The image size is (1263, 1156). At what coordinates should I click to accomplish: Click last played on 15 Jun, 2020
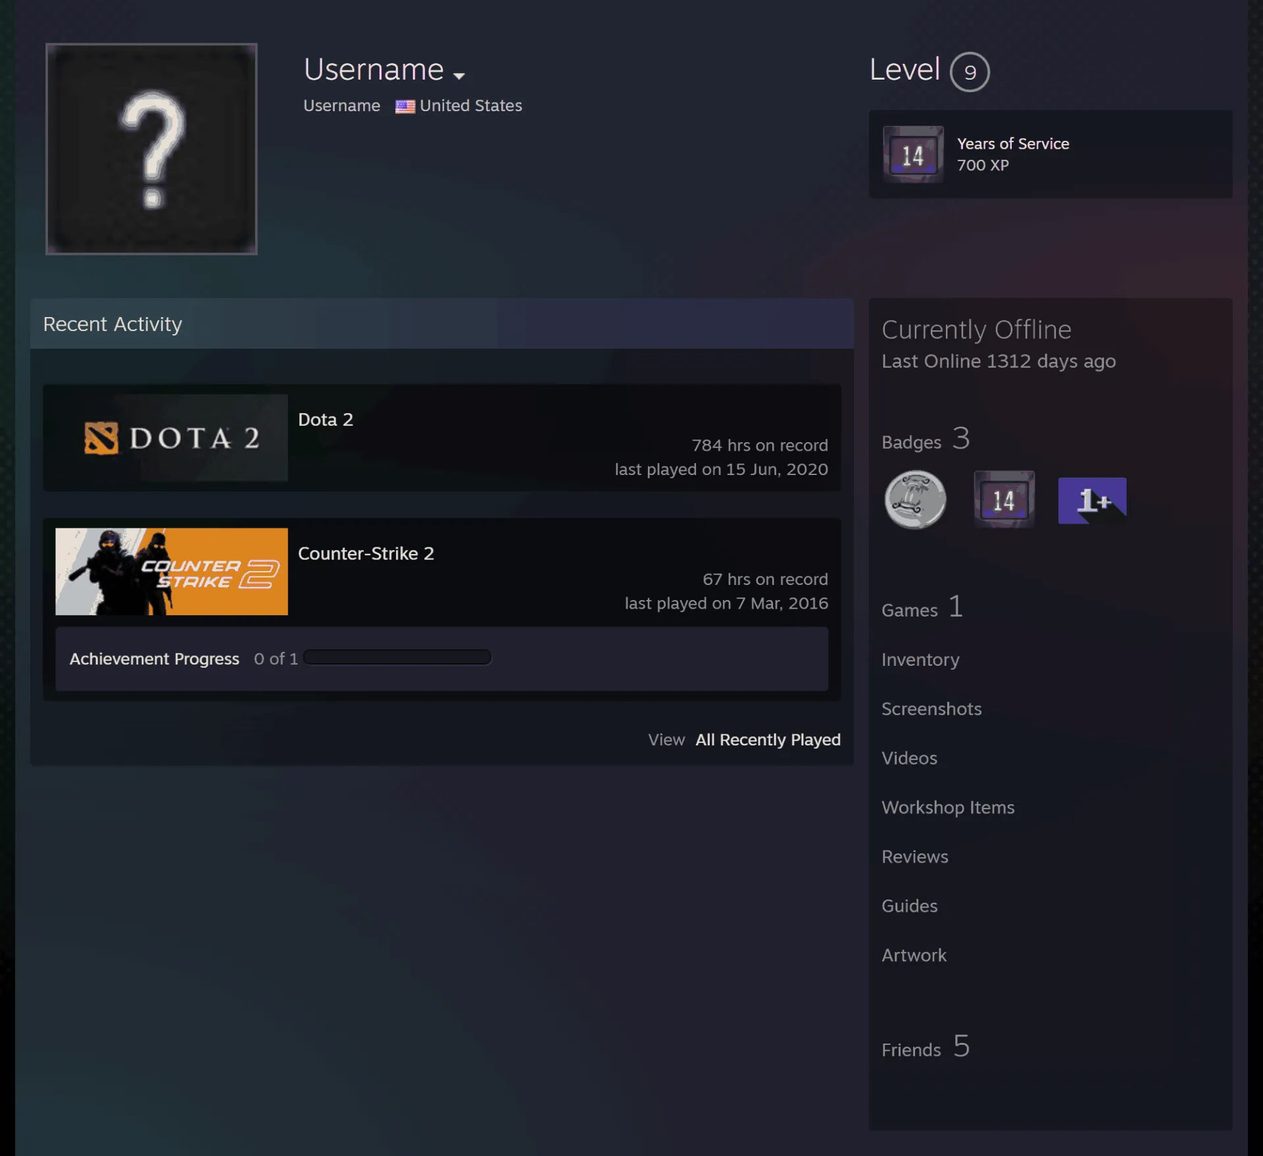721,469
